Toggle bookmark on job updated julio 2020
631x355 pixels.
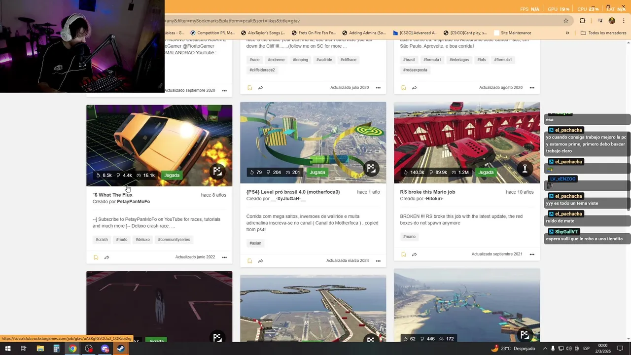coord(249,88)
